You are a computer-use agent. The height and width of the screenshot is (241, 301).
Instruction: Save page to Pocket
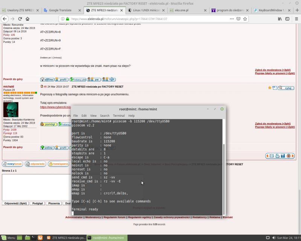239,19
